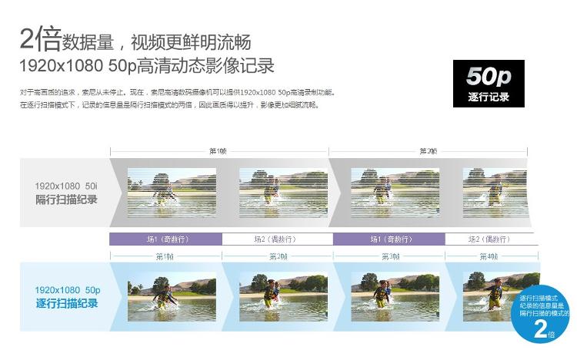This screenshot has width=577, height=353.
Task: Click the leftmost purple 场1(奇数行) bar
Action: point(166,239)
